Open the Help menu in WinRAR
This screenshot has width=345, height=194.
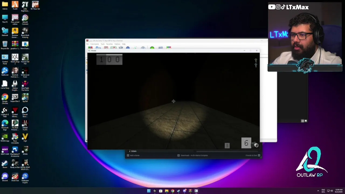click(x=124, y=44)
